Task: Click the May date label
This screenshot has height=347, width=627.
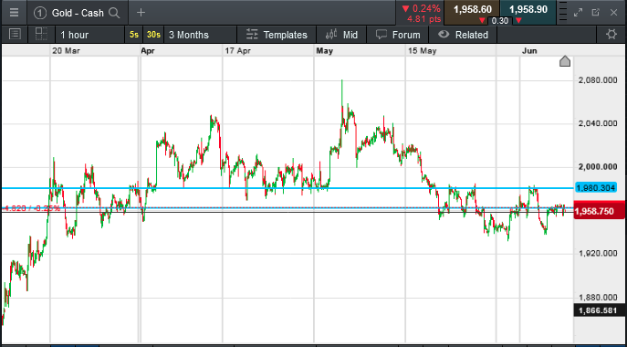Action: [x=324, y=51]
